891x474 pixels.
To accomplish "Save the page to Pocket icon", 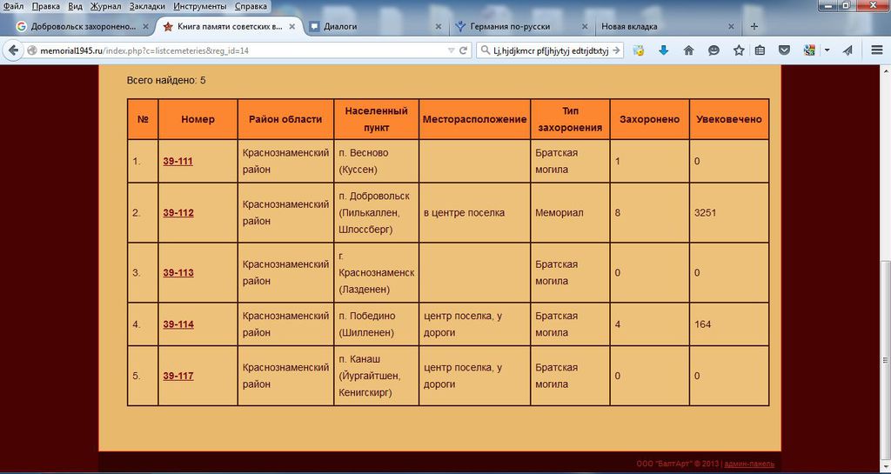I will tap(785, 50).
